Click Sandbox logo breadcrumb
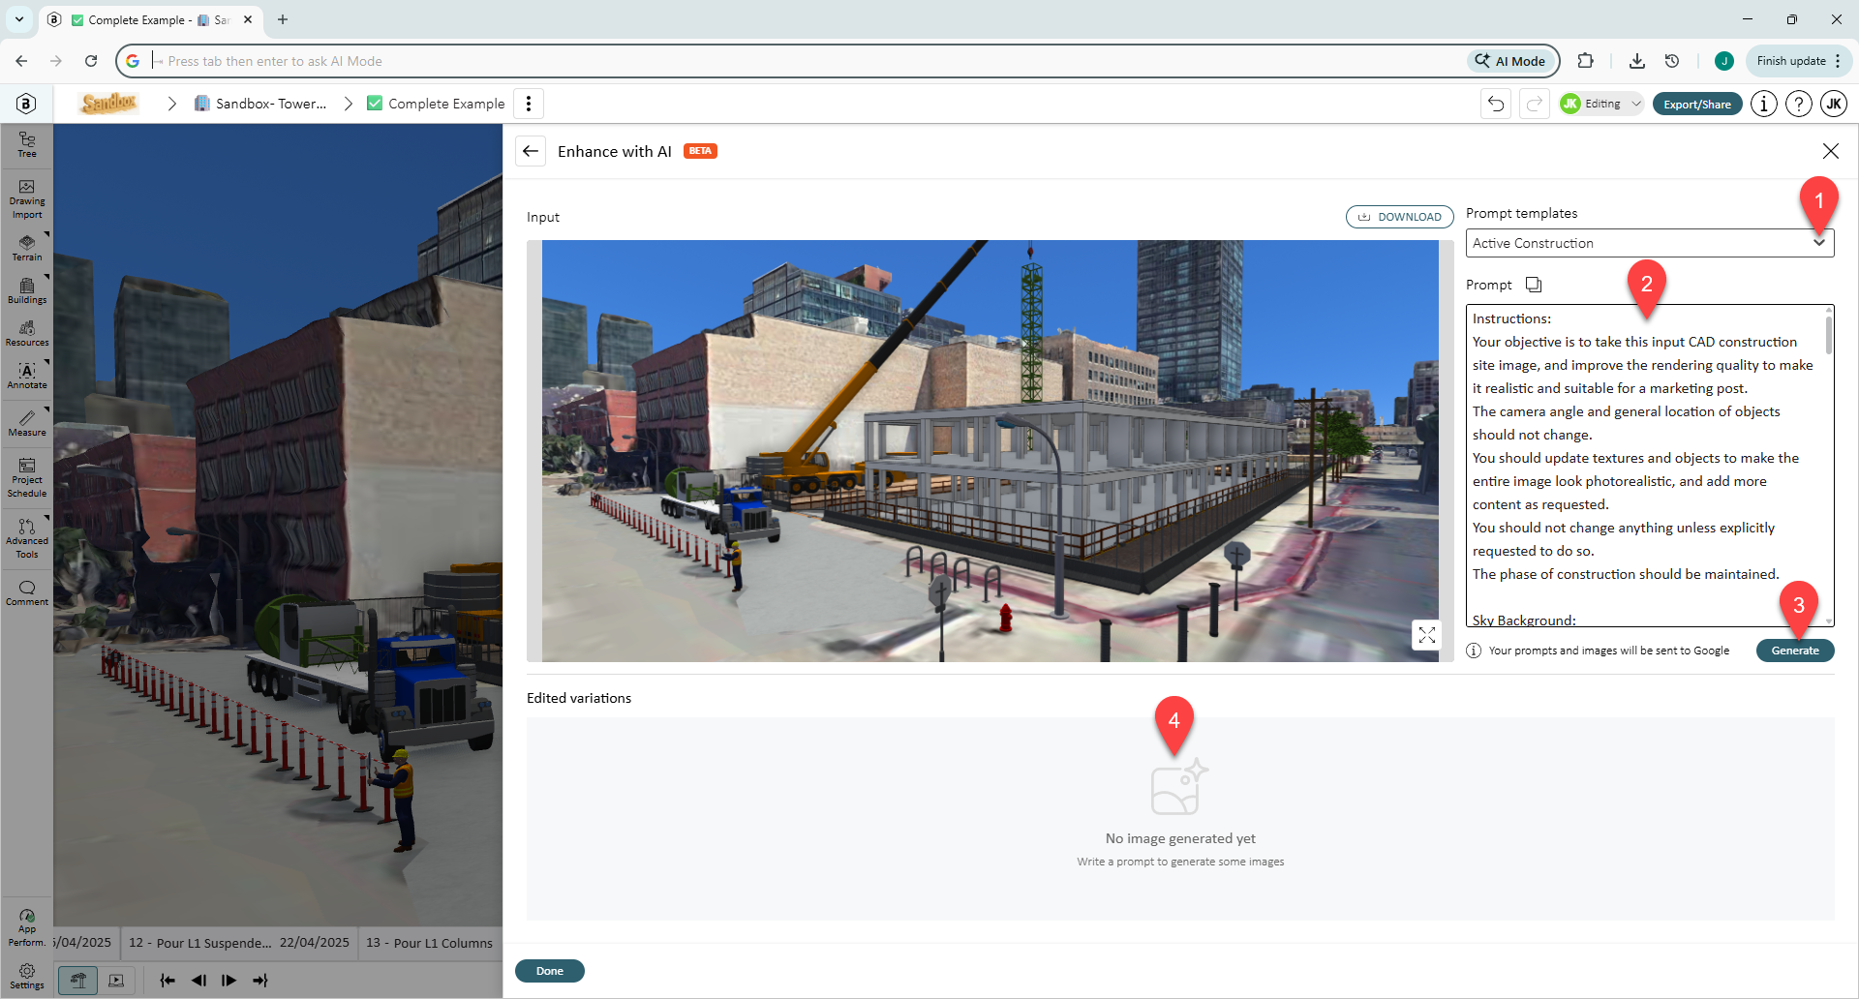This screenshot has width=1859, height=999. pyautogui.click(x=108, y=103)
